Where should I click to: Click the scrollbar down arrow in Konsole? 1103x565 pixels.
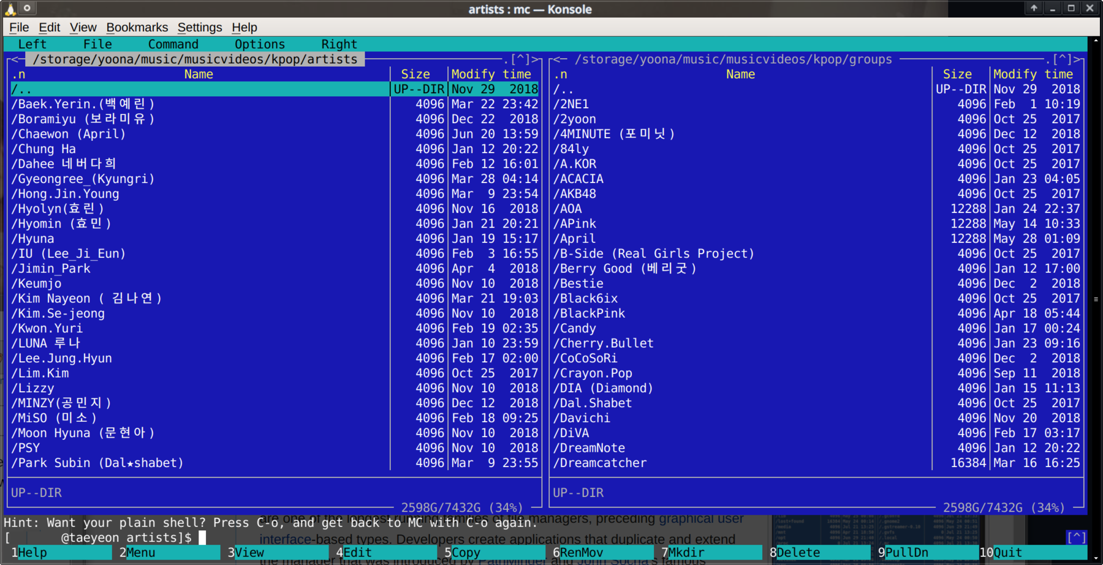click(x=1096, y=558)
